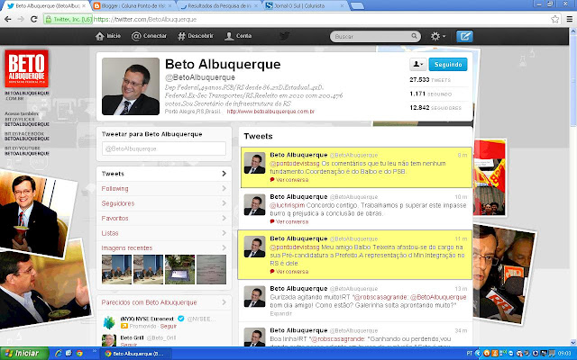Screen dimensions: 577x360
Task: Click the Seguindo button
Action: pos(448,64)
